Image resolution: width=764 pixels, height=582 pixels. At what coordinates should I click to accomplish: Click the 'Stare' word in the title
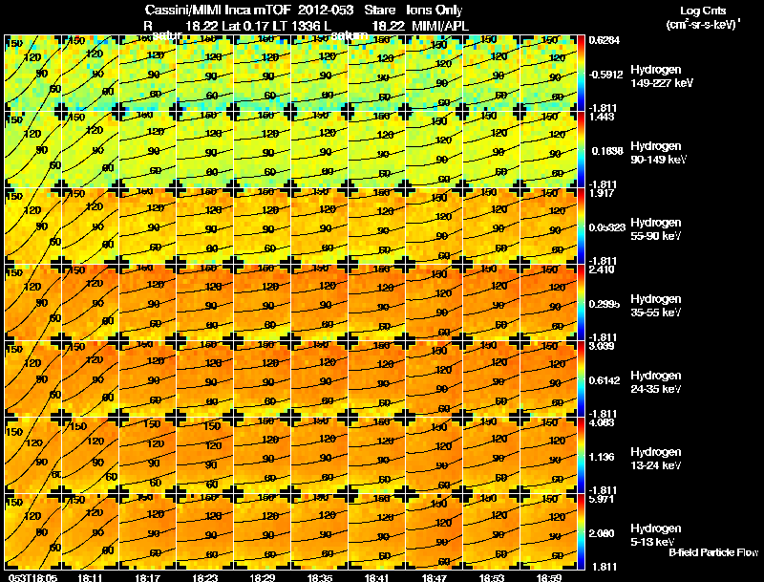pos(379,10)
